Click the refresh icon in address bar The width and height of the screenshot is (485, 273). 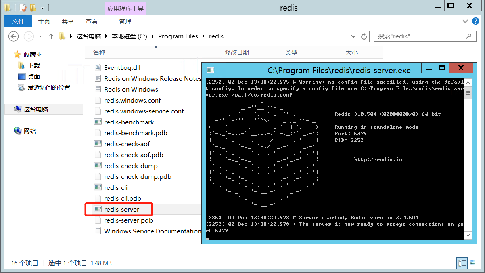(364, 36)
